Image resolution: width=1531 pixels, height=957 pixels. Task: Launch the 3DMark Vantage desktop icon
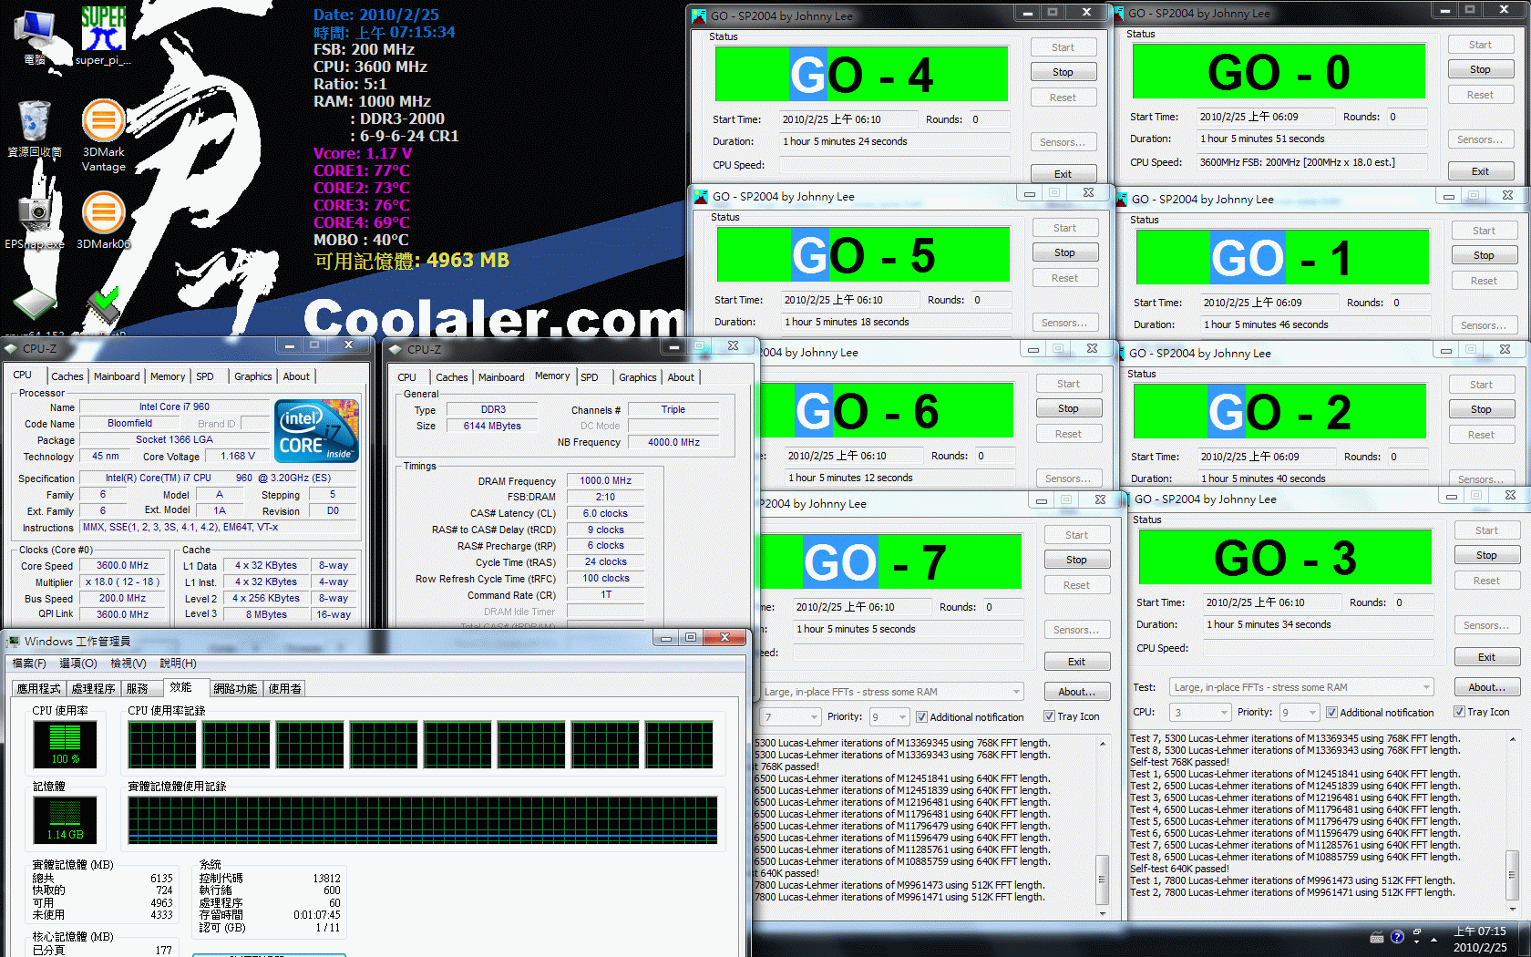pos(104,135)
